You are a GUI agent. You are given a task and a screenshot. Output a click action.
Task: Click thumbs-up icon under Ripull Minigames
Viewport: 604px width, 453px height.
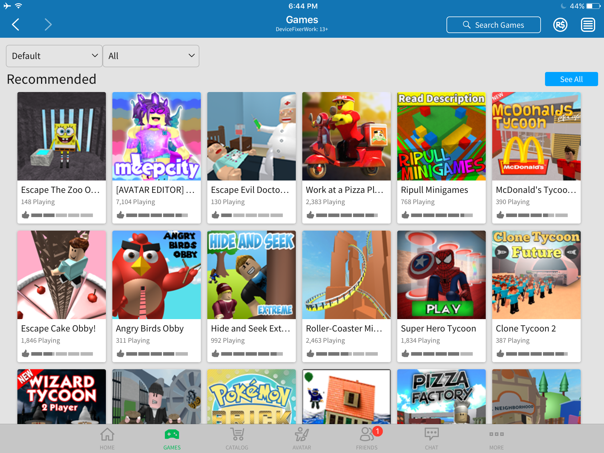point(405,215)
